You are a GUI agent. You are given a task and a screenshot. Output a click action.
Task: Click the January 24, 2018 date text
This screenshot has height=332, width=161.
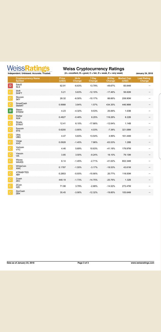144,74
